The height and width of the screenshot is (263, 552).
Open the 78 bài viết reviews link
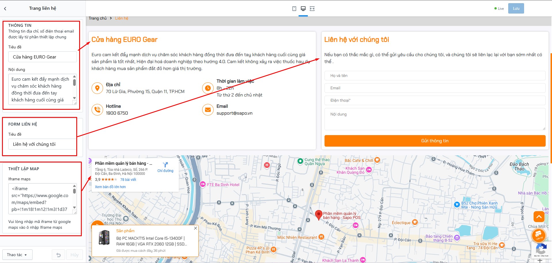pyautogui.click(x=128, y=179)
